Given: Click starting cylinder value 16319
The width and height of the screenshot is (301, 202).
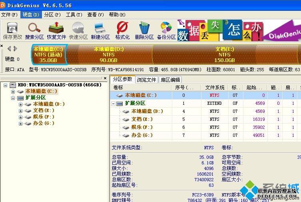Looking at the screenshot, I should point(259,119).
